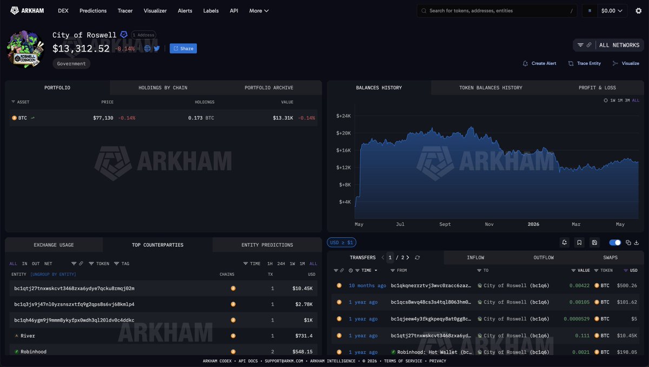Open the settings gear icon
Viewport: 649px width, 367px height.
pos(638,11)
